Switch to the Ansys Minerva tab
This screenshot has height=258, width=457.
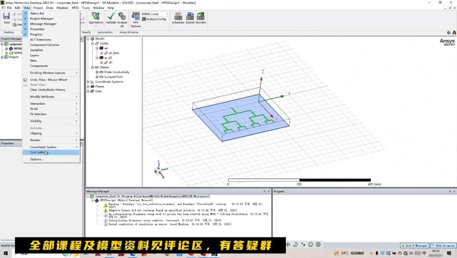coord(129,32)
